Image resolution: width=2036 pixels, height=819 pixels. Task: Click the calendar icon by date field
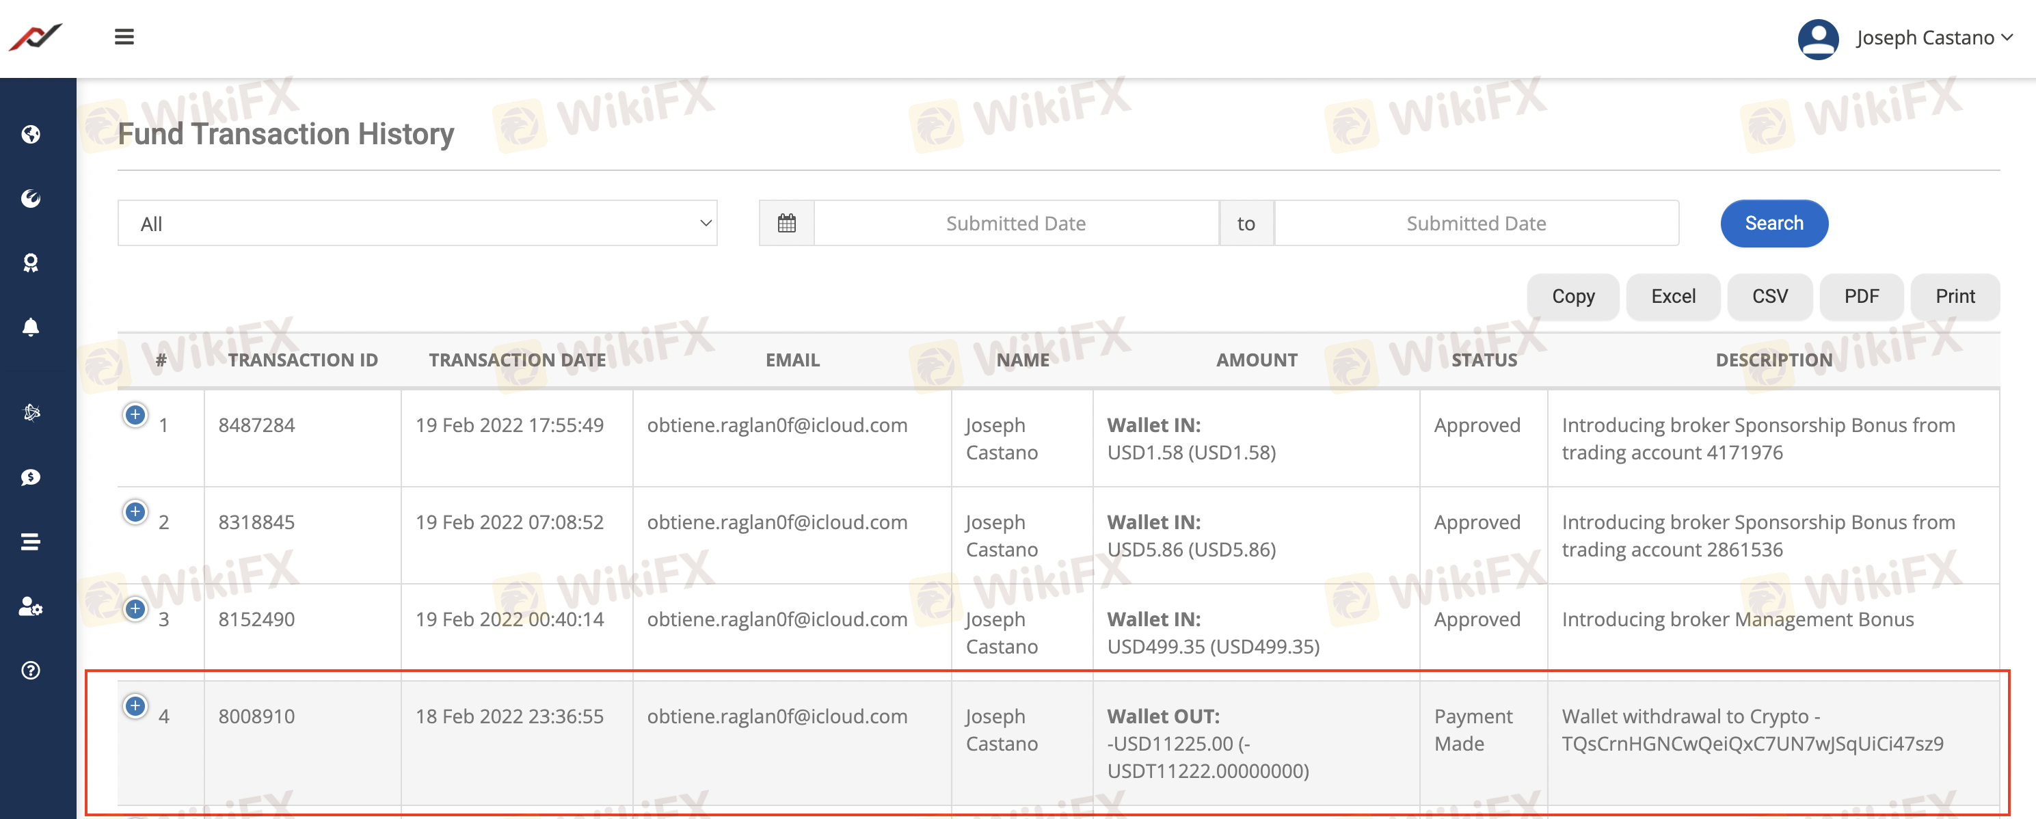point(786,224)
